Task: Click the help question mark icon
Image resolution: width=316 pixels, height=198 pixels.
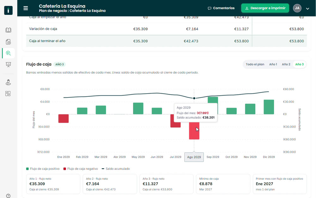Action: pos(8,196)
